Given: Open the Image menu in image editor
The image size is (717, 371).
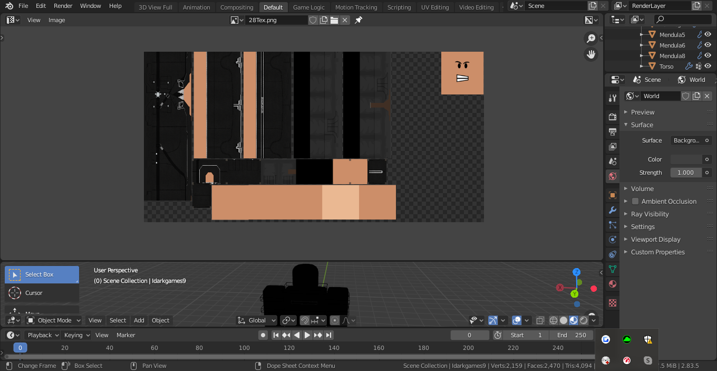Looking at the screenshot, I should click(x=57, y=20).
